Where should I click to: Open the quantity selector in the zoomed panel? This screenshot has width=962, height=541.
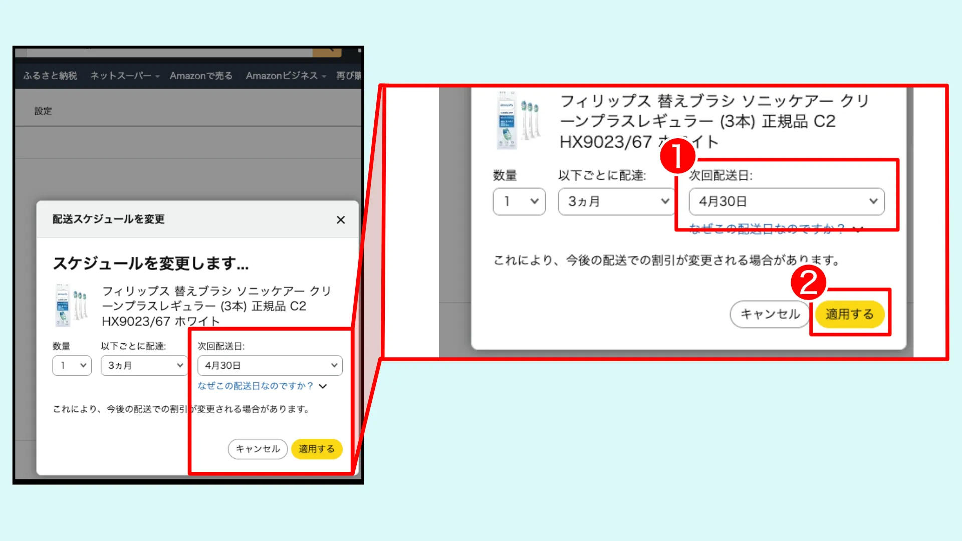(x=519, y=201)
